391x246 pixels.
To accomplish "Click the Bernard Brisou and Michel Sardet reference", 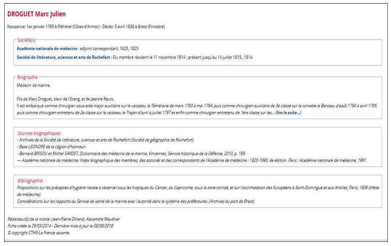I will pyautogui.click(x=132, y=153).
